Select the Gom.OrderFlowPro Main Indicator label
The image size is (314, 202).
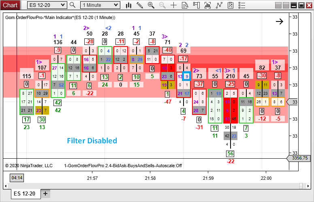tap(60, 17)
